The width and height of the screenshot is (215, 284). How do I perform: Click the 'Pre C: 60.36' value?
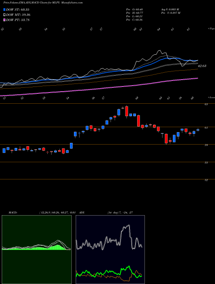point(134,20)
